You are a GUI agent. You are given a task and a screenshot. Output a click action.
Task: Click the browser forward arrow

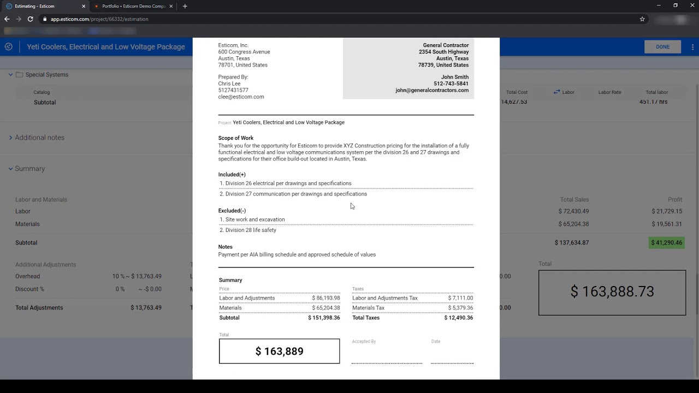tap(19, 19)
